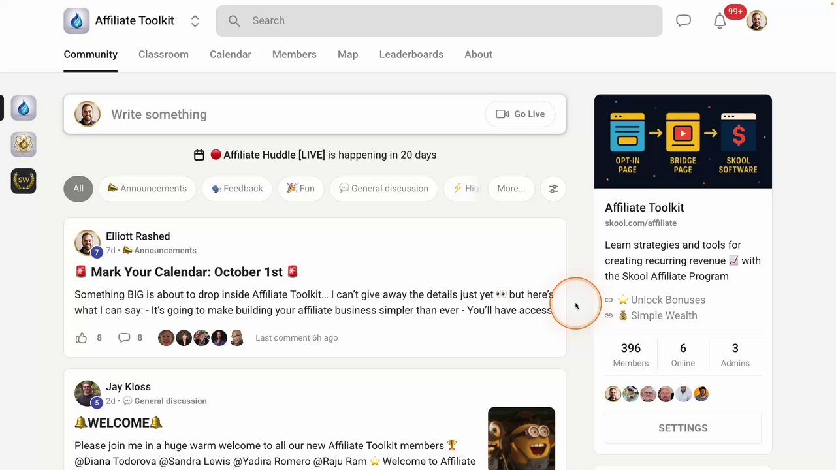Click the Affiliate Toolkit logo icon
The width and height of the screenshot is (836, 470).
pos(76,20)
